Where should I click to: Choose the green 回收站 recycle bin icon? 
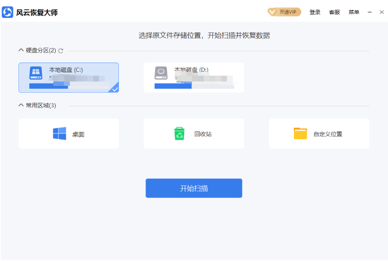coord(179,134)
